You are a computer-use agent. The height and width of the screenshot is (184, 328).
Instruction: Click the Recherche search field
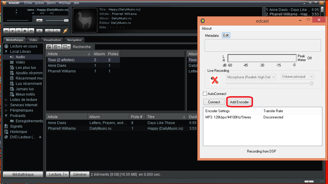146,47
